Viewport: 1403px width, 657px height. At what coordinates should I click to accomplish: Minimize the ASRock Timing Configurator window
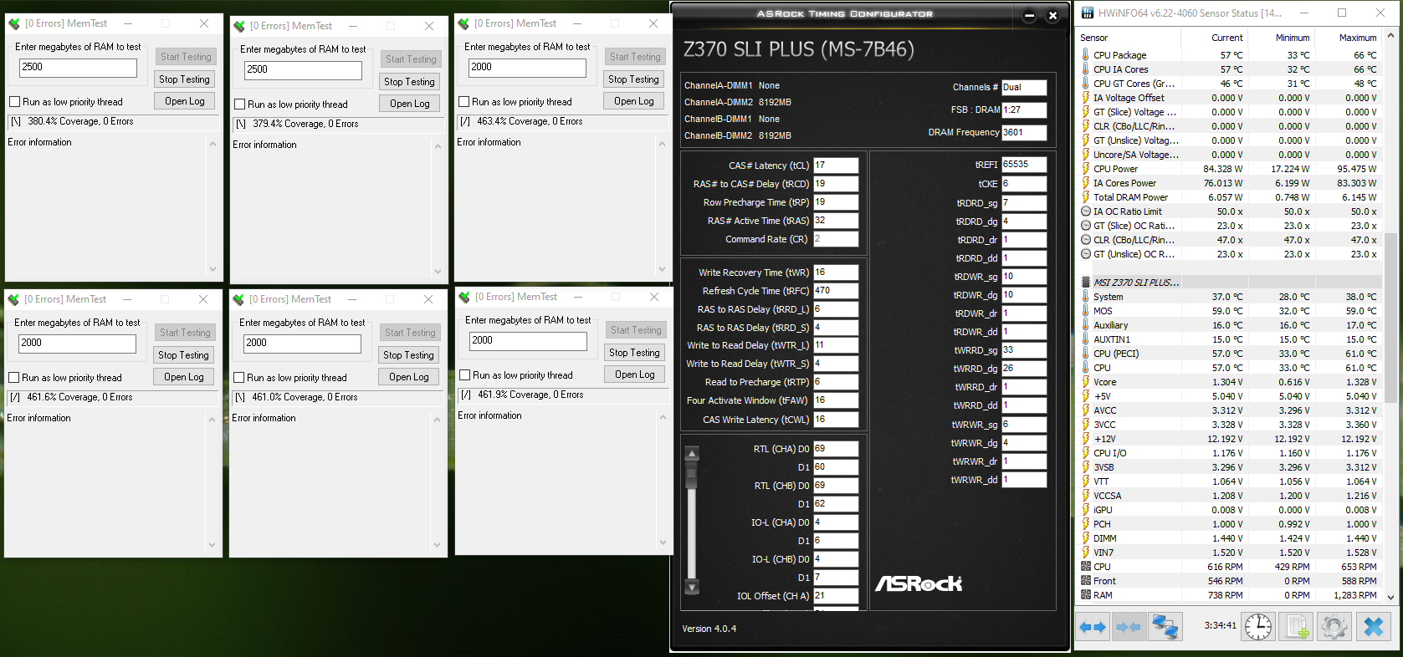[1029, 15]
